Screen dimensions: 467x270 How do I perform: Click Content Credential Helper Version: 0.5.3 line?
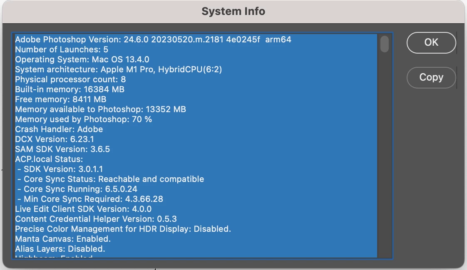pos(96,219)
